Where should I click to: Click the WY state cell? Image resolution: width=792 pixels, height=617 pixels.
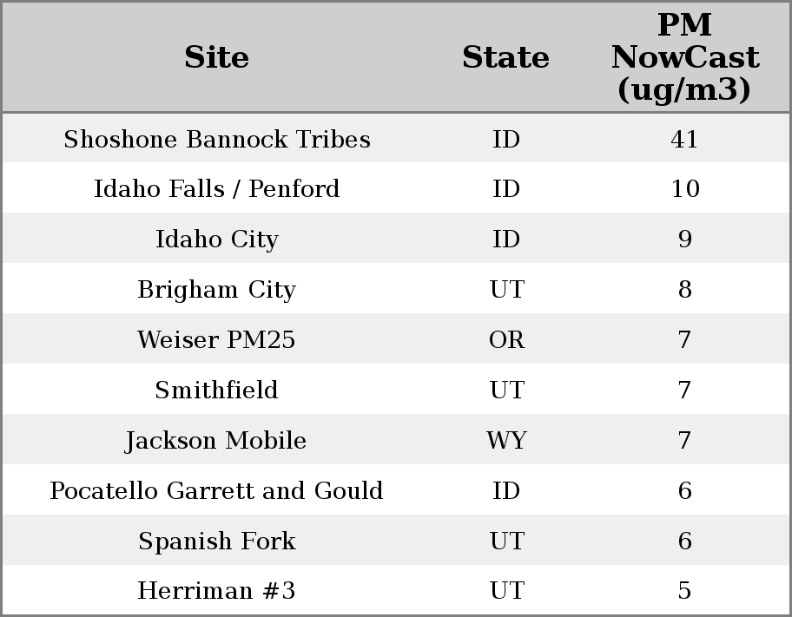coord(506,441)
